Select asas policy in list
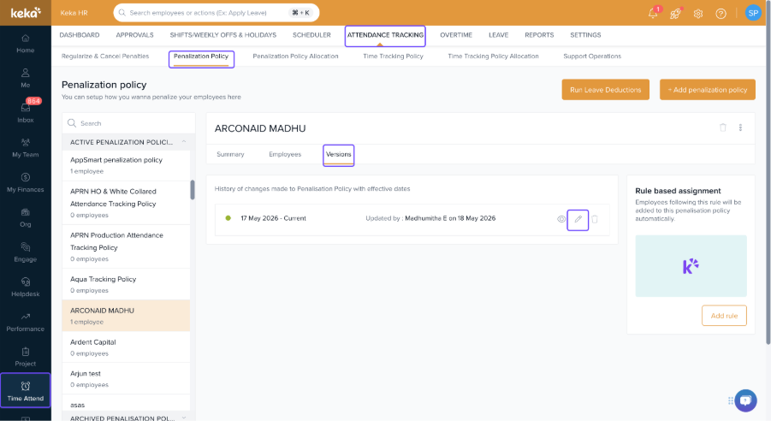 point(126,403)
